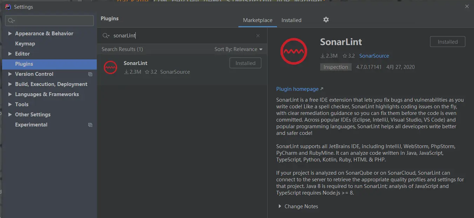Click the Installed button in SonarLint result row
The image size is (474, 218).
point(245,63)
